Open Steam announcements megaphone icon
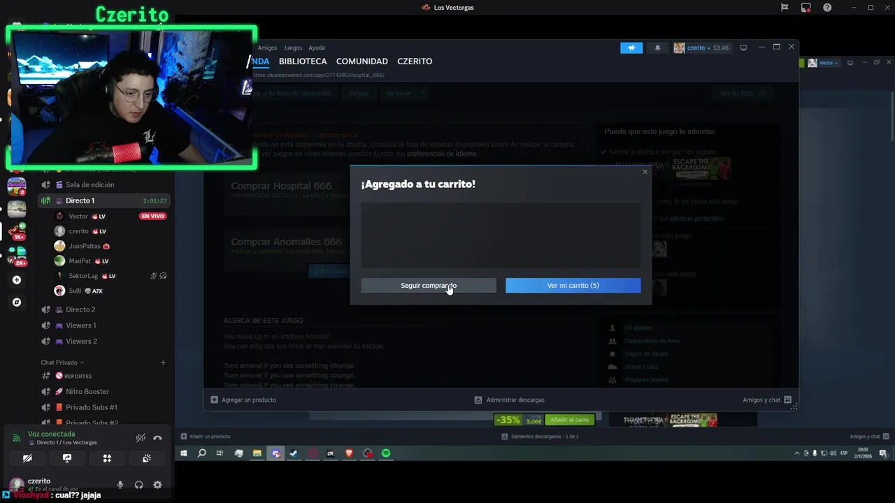 631,48
